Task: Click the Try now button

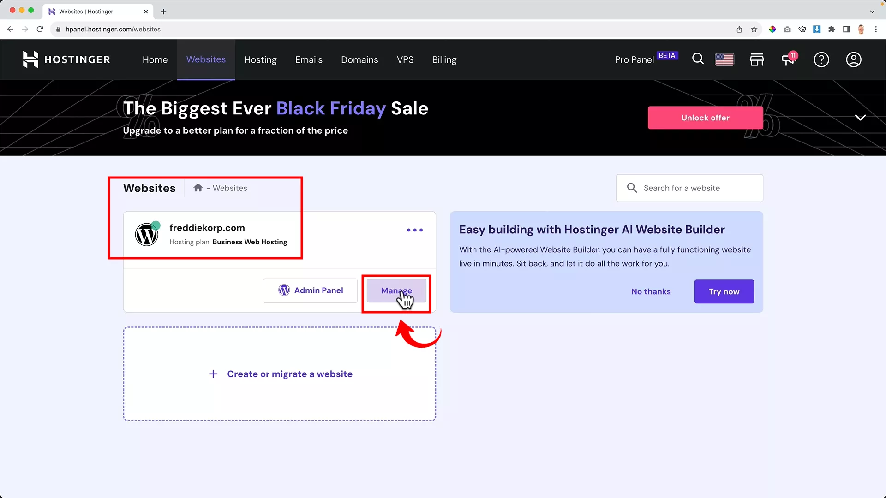Action: pos(724,291)
